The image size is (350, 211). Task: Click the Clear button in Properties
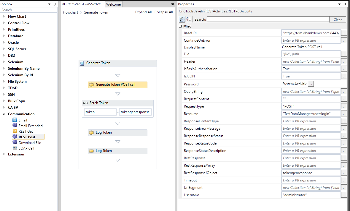[338, 19]
